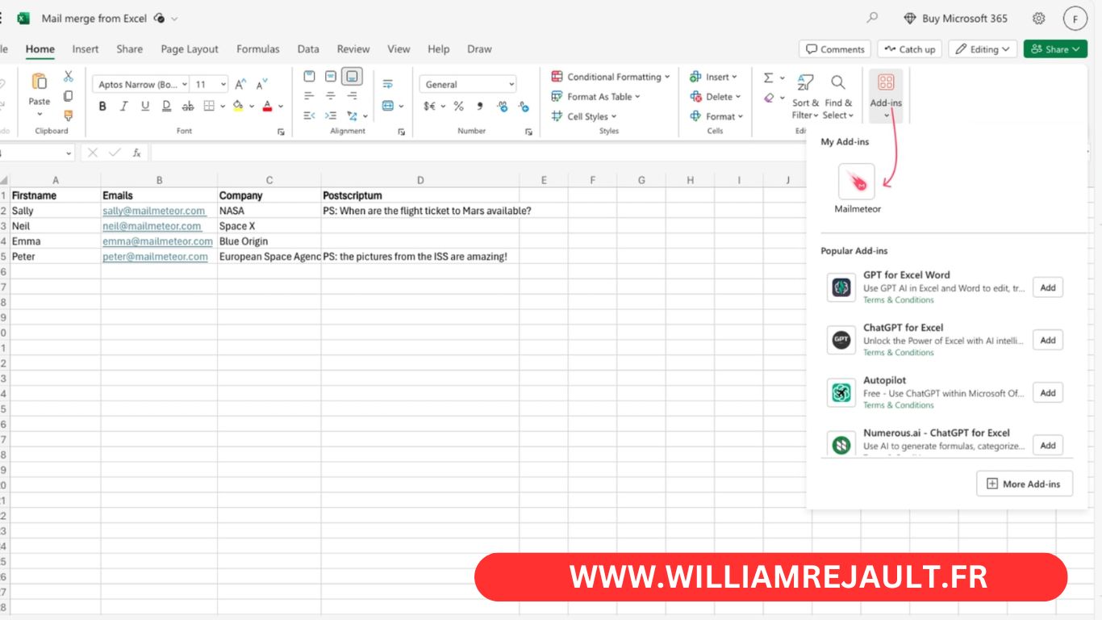1102x620 pixels.
Task: Open the Draw tab
Action: [x=479, y=48]
